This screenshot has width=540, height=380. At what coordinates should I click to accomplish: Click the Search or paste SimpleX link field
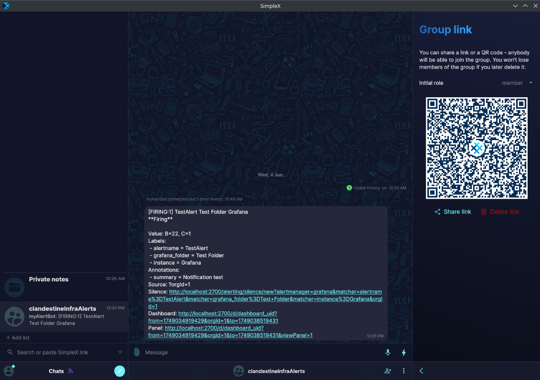click(62, 352)
